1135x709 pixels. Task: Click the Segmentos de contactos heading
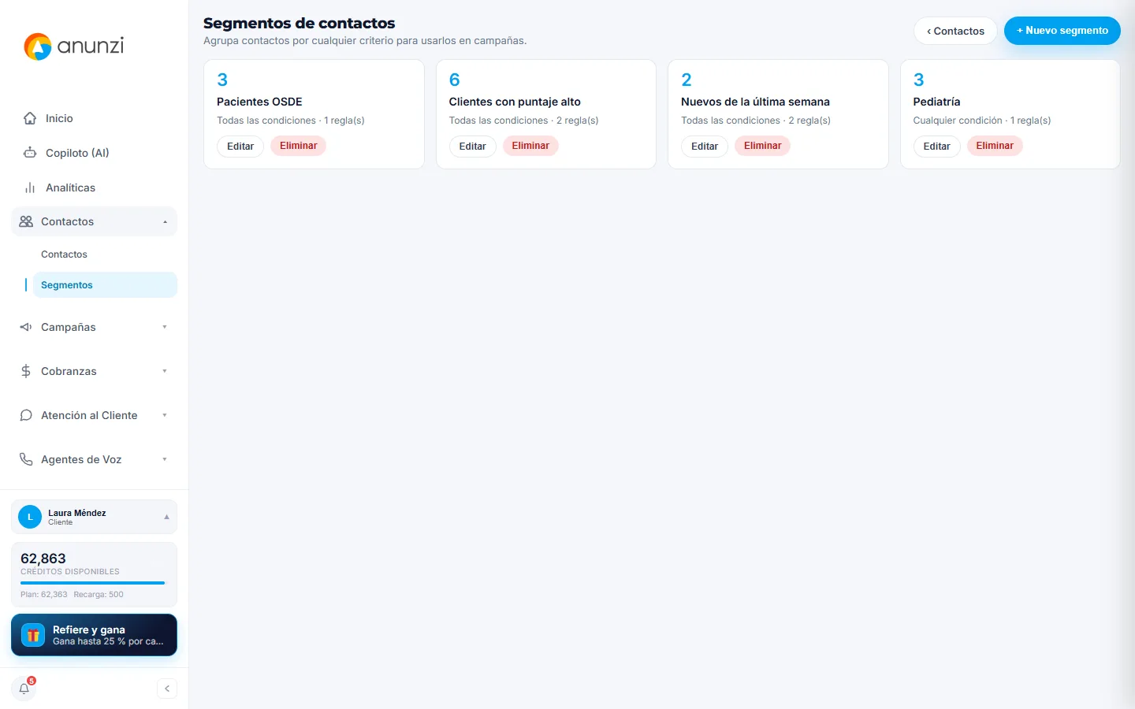300,24
